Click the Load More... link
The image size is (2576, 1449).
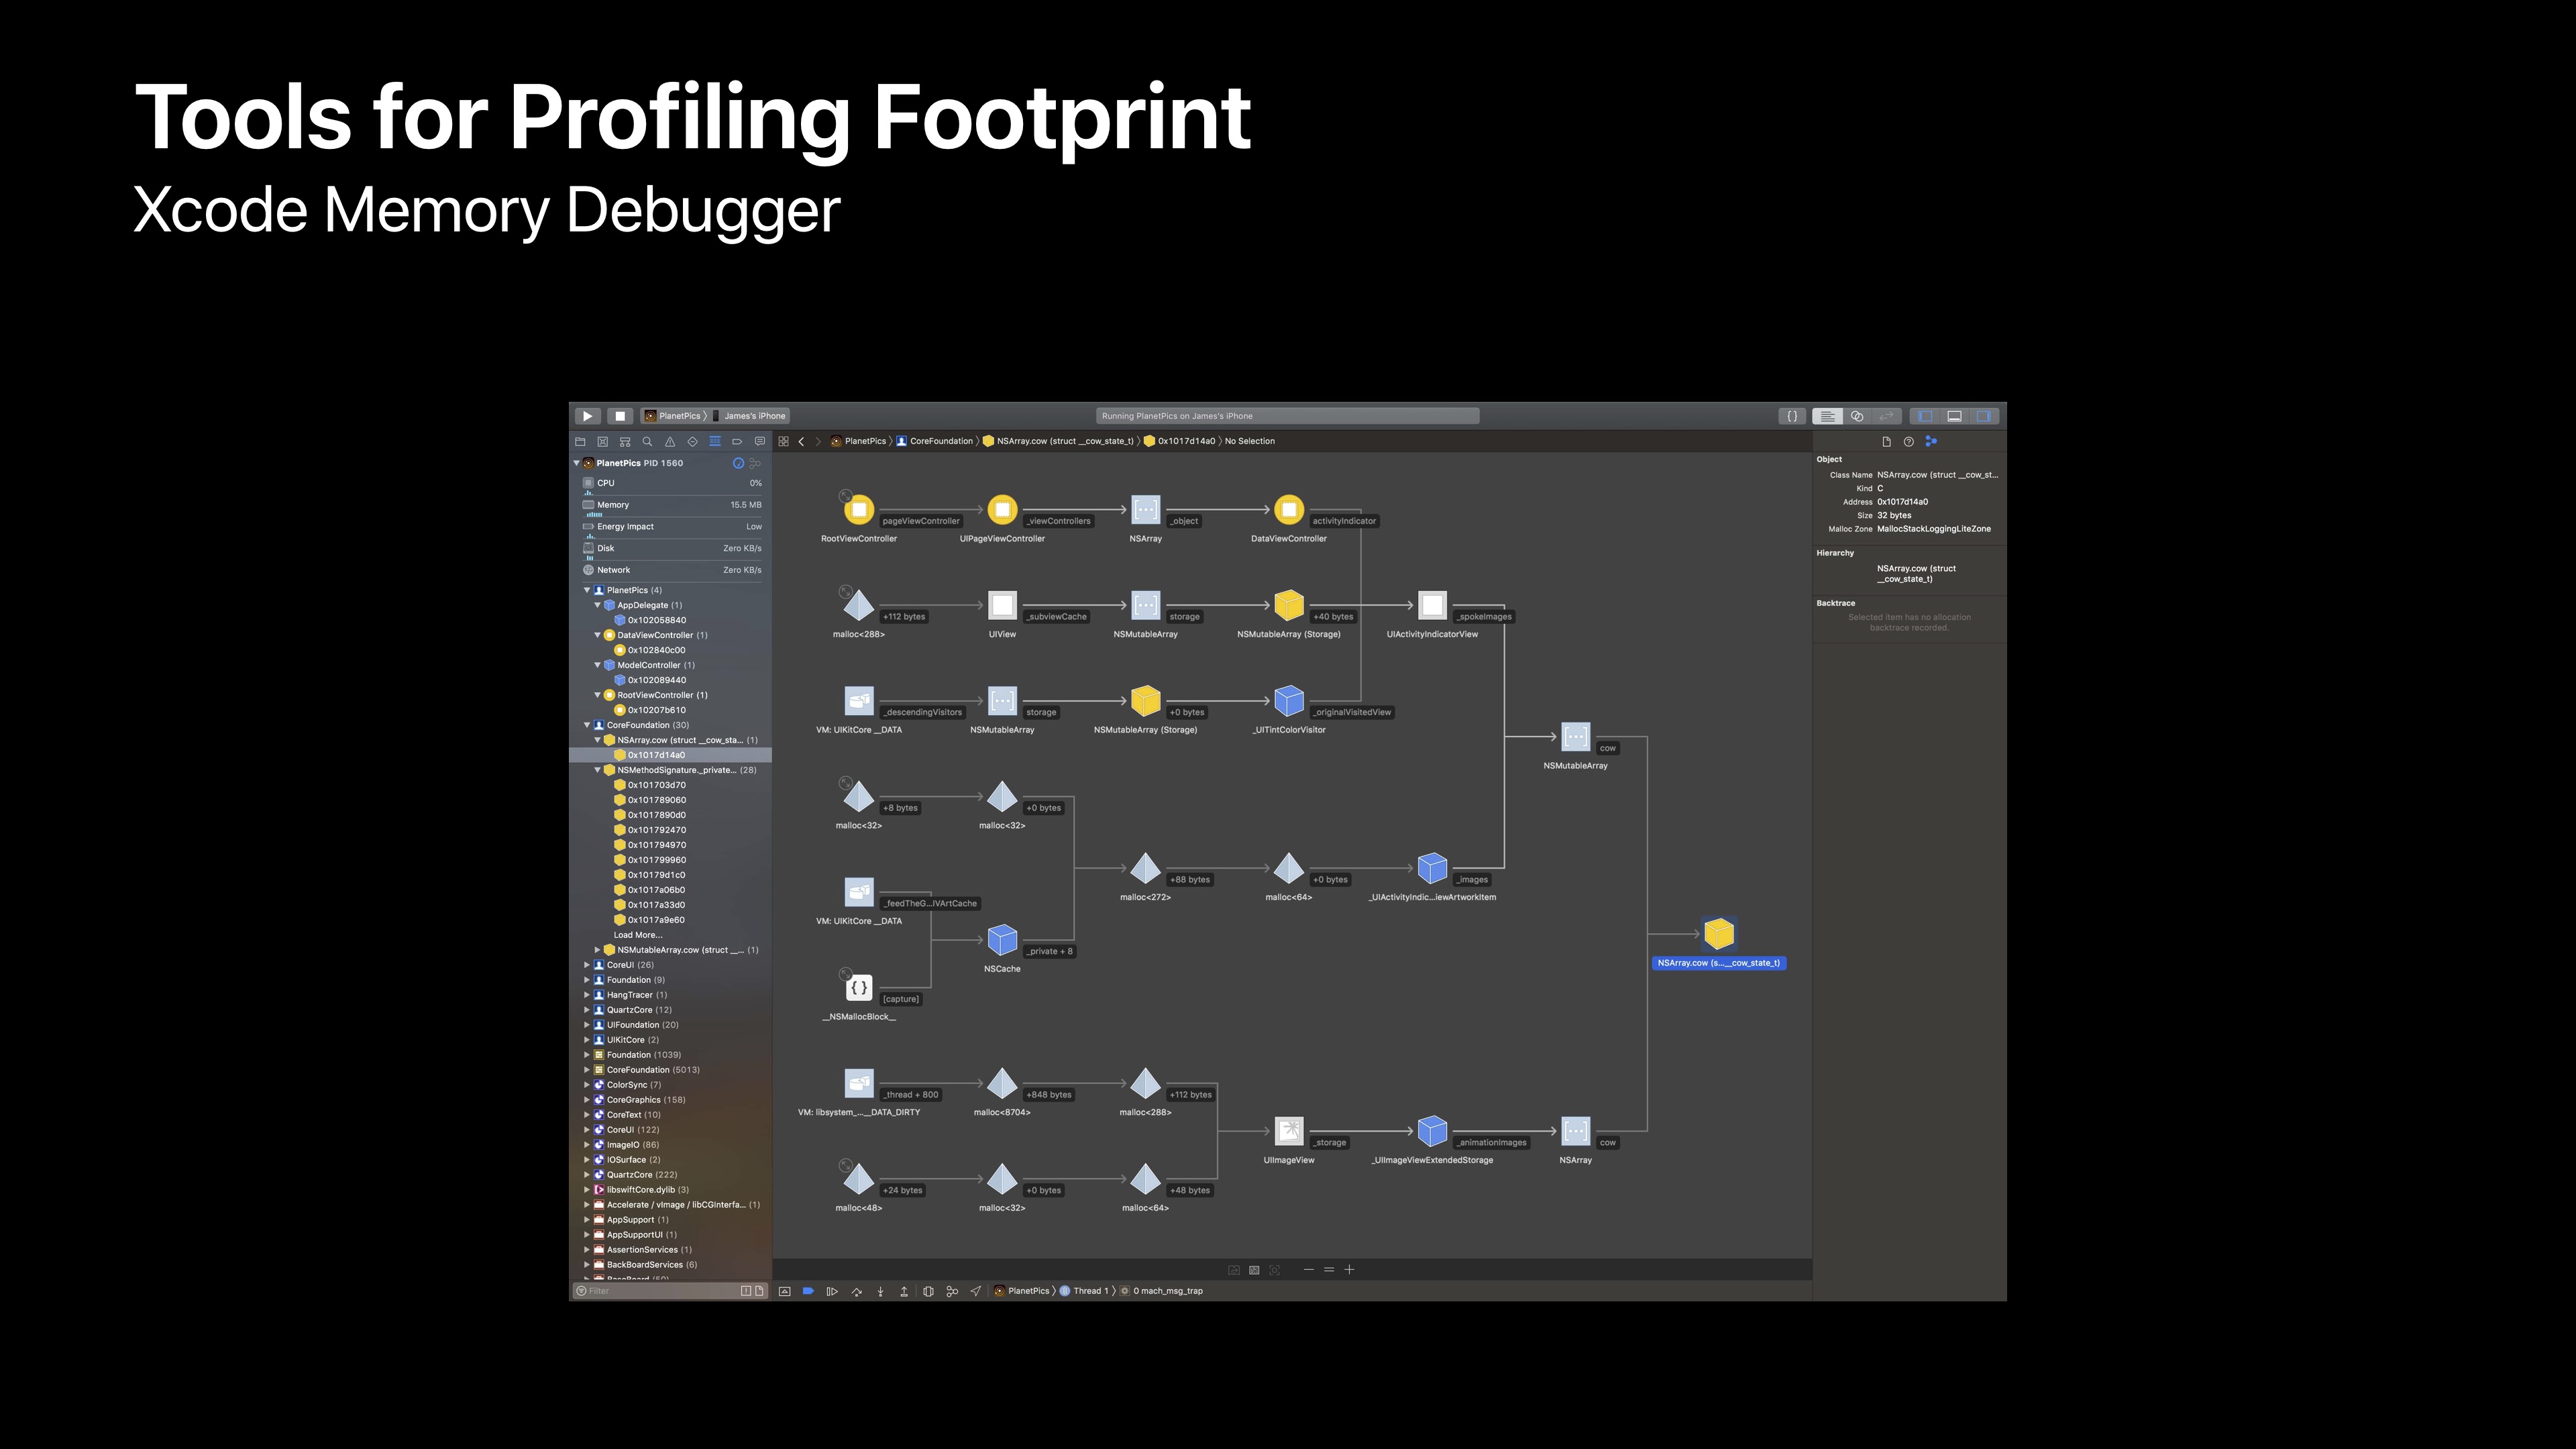point(638,935)
